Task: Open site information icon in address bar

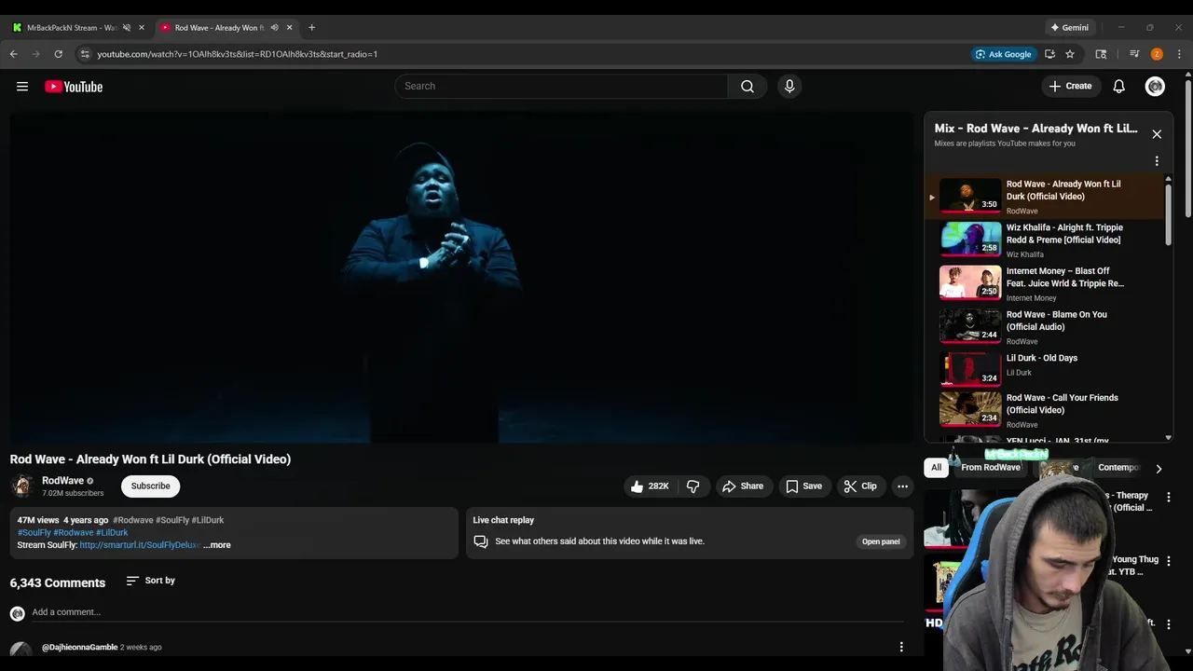Action: [85, 54]
